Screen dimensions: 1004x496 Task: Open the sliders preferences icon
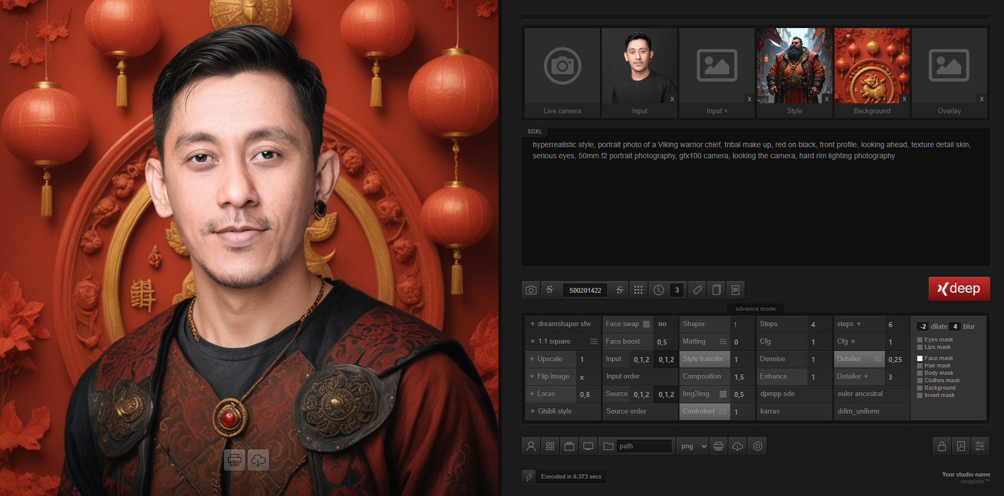980,446
